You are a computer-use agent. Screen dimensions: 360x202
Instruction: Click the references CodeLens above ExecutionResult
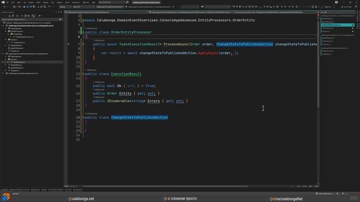tap(91, 70)
